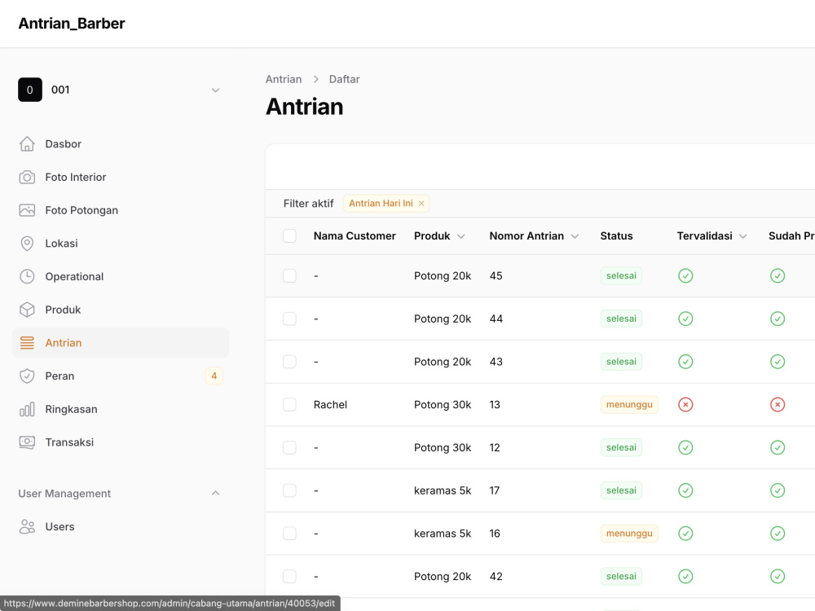Tick the checkbox for queue number 44
This screenshot has width=815, height=611.
289,319
